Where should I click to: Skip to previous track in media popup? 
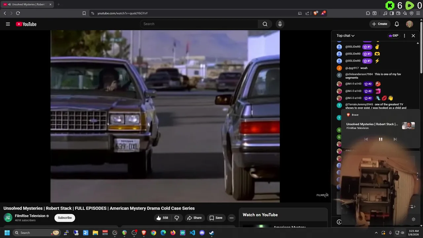pyautogui.click(x=366, y=139)
